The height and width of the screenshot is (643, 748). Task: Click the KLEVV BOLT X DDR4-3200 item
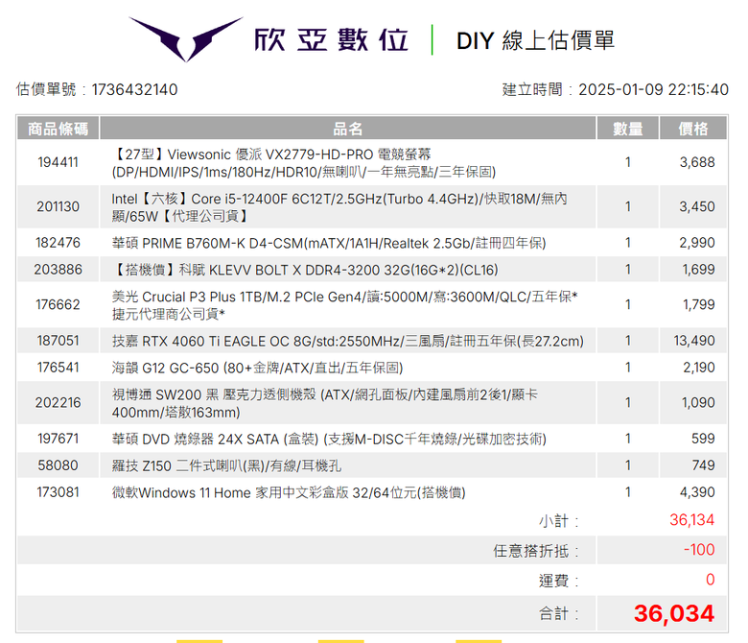point(305,271)
